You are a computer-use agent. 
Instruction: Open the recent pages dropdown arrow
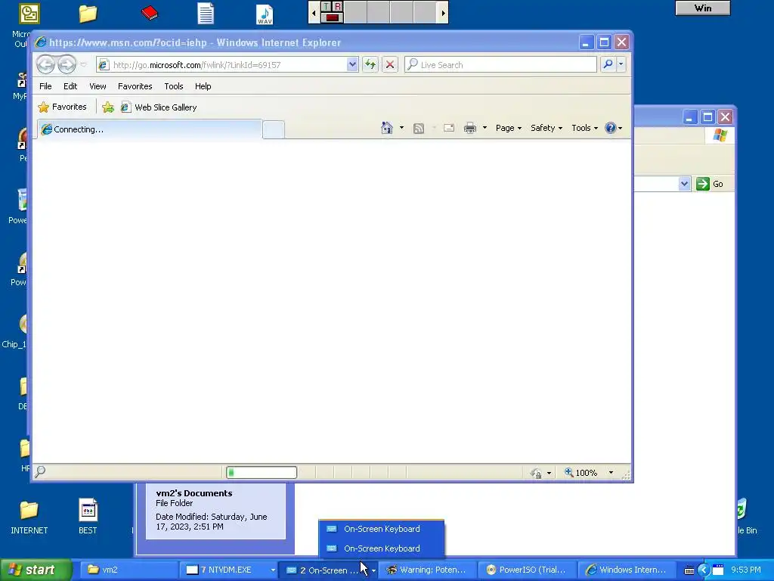pyautogui.click(x=83, y=65)
